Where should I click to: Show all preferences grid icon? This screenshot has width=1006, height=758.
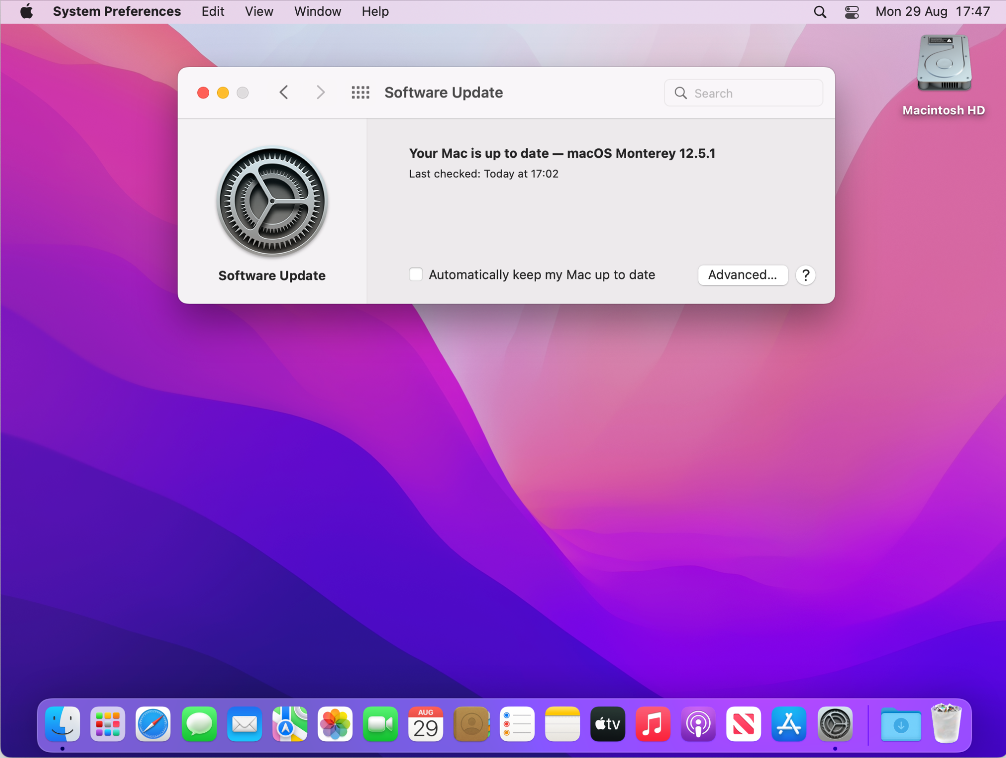tap(361, 92)
